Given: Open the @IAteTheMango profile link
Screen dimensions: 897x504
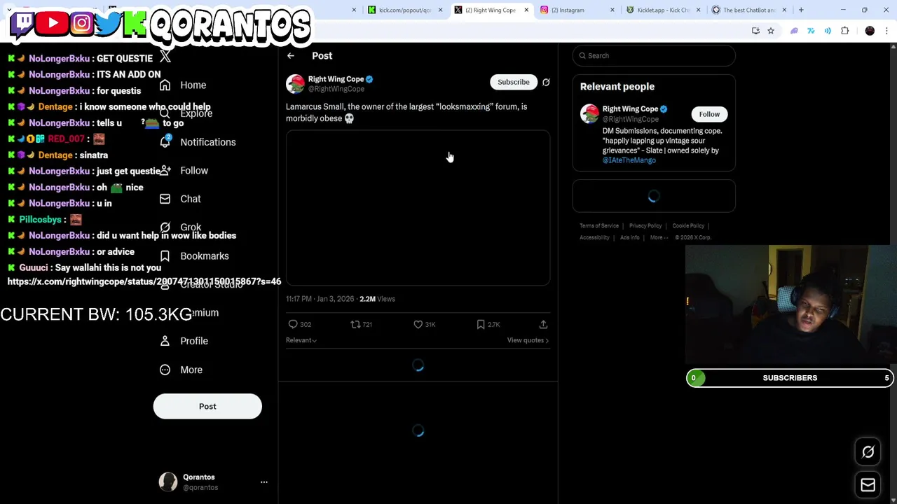Looking at the screenshot, I should tap(629, 160).
